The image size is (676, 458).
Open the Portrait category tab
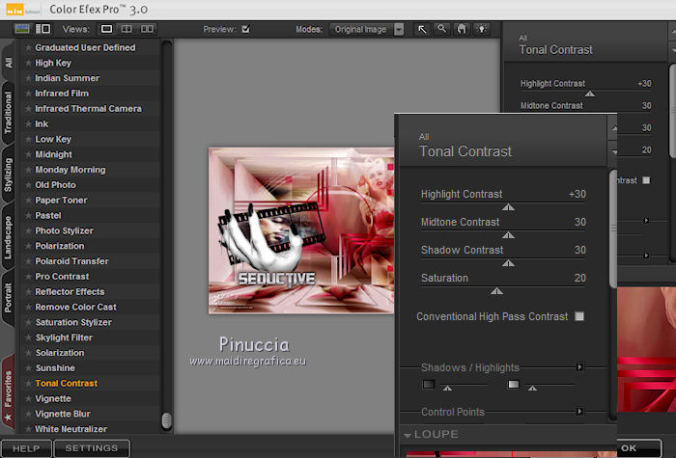8,298
